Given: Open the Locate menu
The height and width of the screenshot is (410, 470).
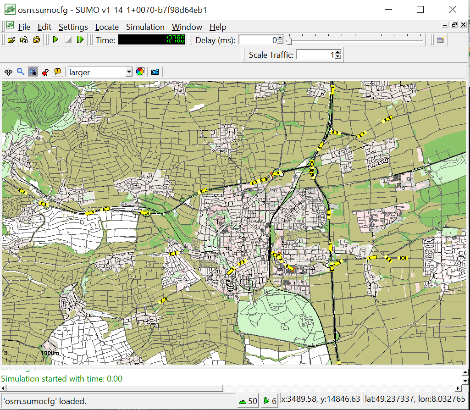Looking at the screenshot, I should pos(107,27).
